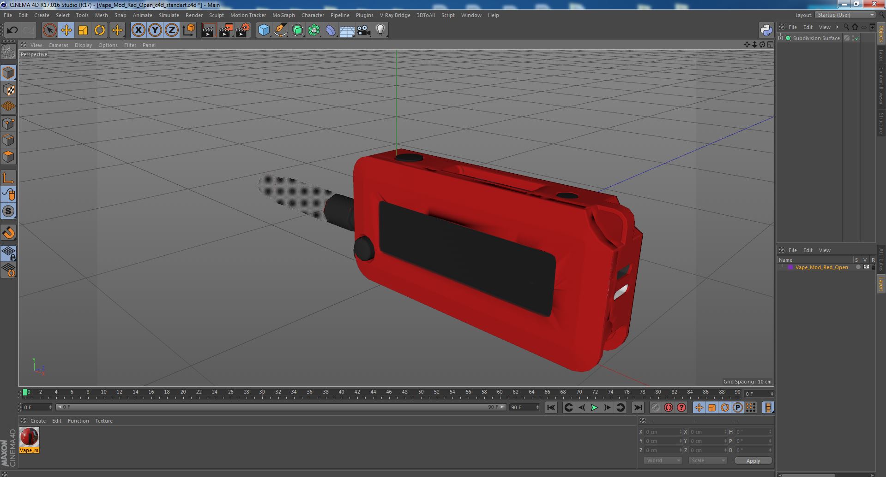
Task: Click the Undo arrow icon
Action: click(x=12, y=30)
